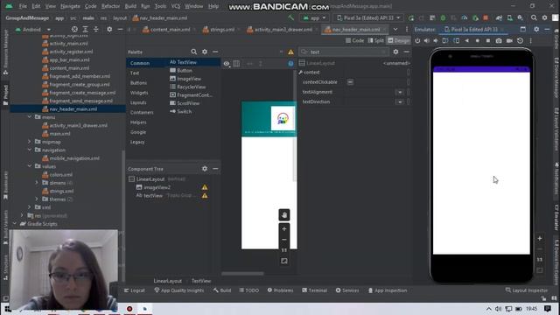Open the File menu
The image size is (560, 315).
click(x=23, y=6)
